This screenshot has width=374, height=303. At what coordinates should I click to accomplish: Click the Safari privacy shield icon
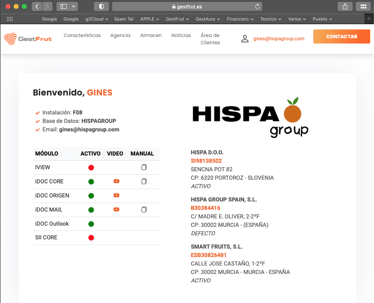(101, 6)
